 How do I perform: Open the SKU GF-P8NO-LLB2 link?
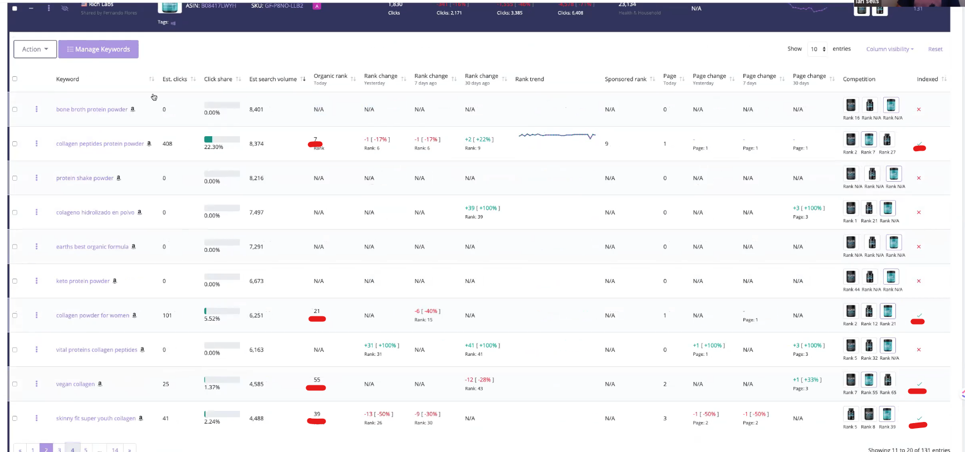[x=284, y=6]
